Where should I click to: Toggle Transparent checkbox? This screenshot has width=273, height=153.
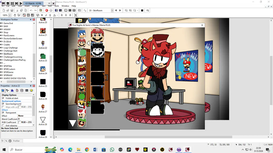[3, 112]
